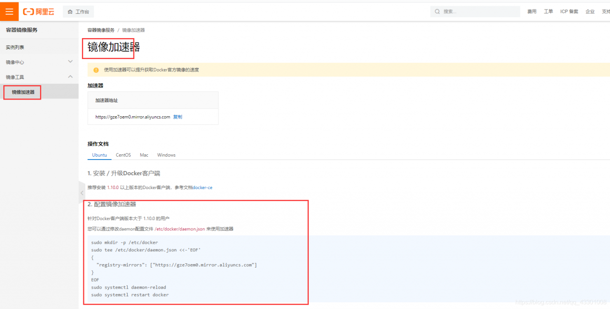The height and width of the screenshot is (309, 610).
Task: Click the 阿里云 logo
Action: 39,11
